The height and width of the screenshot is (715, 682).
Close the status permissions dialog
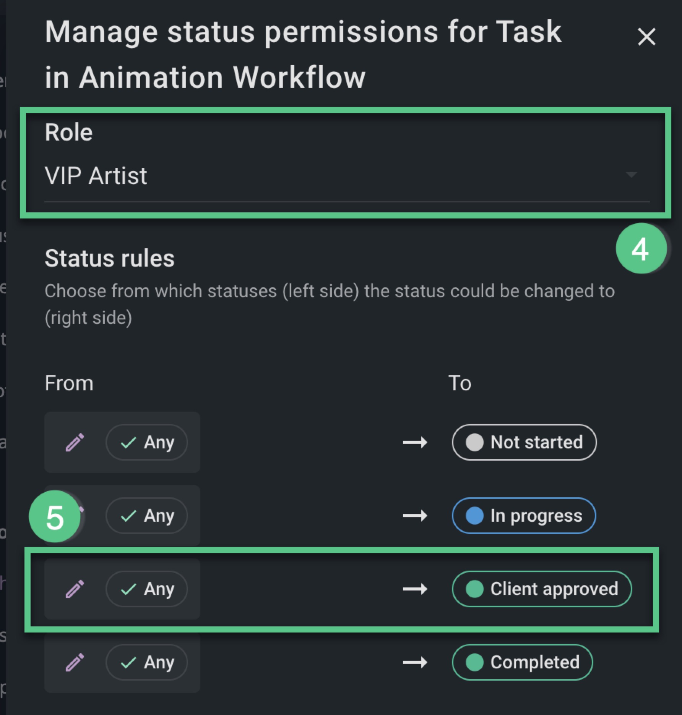tap(646, 37)
